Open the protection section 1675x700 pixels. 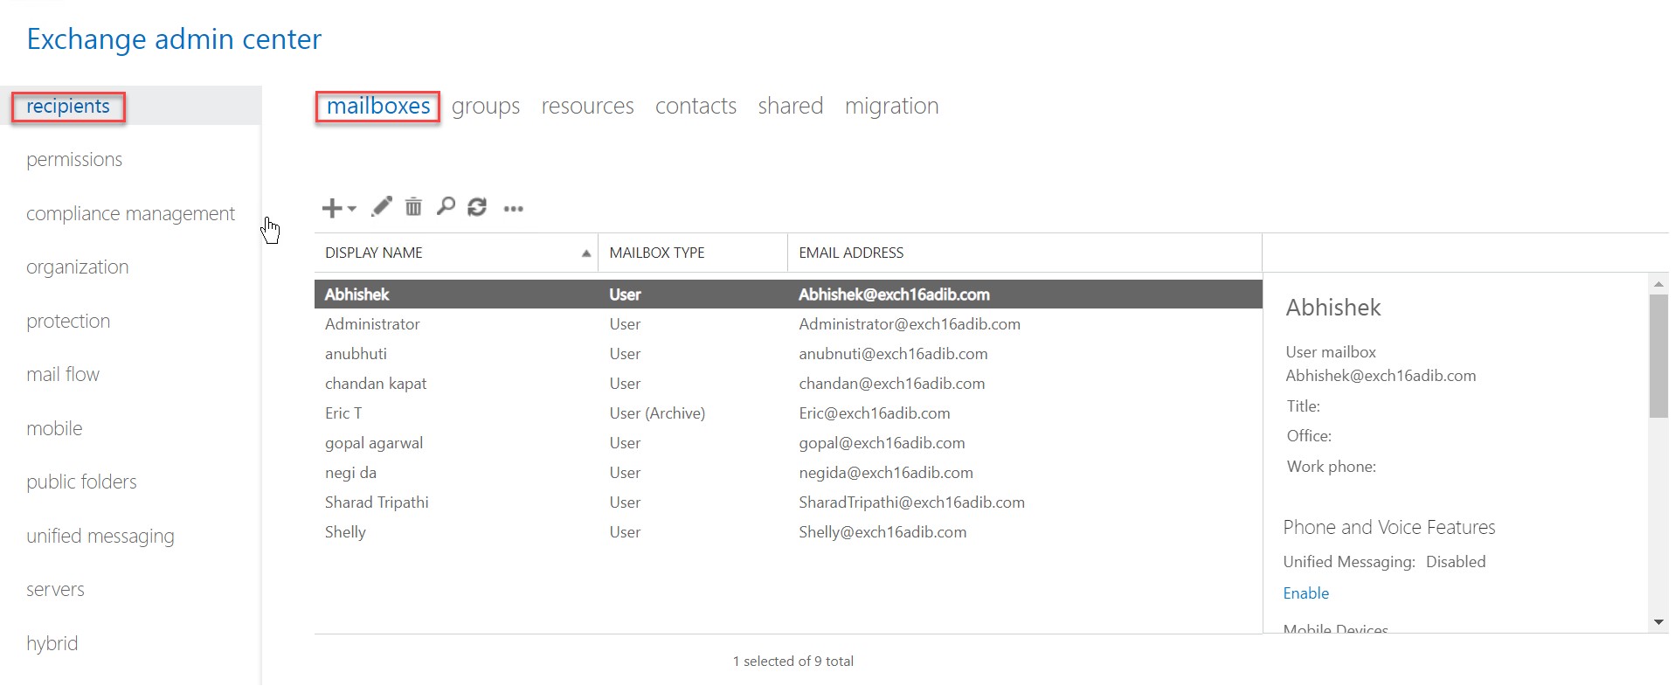pyautogui.click(x=68, y=322)
